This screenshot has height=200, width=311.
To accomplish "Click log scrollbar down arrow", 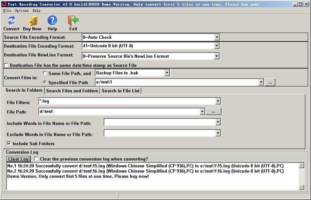I will point(302,187).
